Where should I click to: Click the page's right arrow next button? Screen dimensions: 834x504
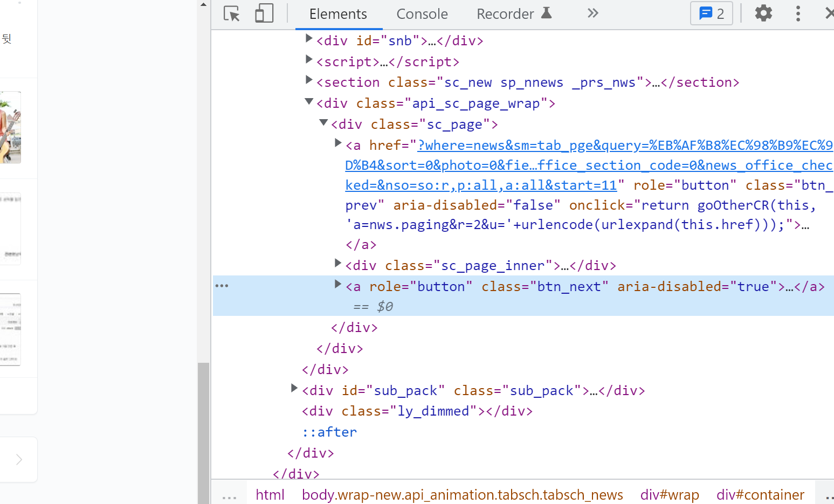pyautogui.click(x=19, y=459)
